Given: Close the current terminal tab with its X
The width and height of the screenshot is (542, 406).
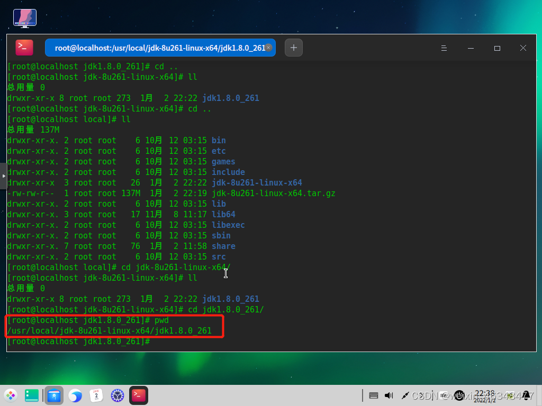Looking at the screenshot, I should (x=268, y=47).
